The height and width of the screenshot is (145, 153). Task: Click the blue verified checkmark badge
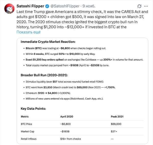(x=48, y=6)
